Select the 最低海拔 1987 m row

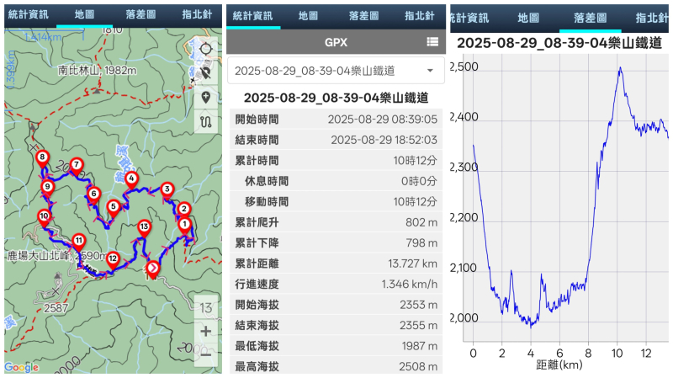point(336,346)
